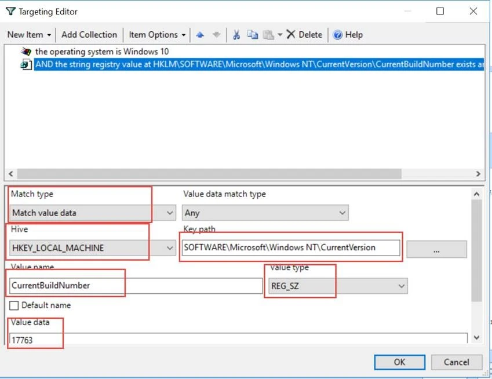The width and height of the screenshot is (492, 379).
Task: Click the Move Down arrow icon
Action: 216,35
